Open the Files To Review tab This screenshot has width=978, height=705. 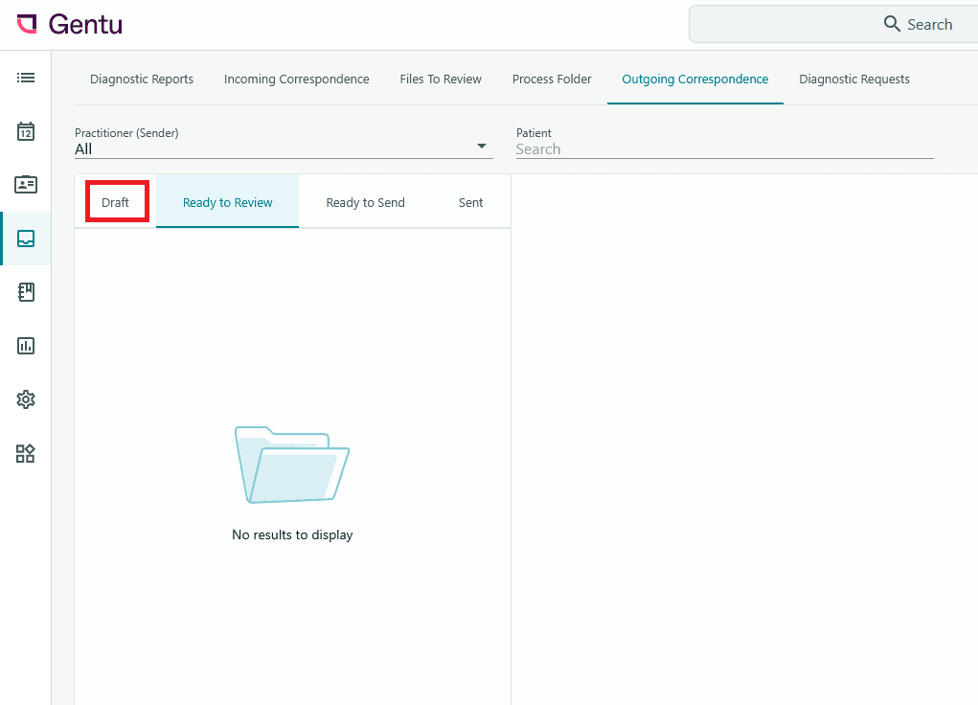click(441, 80)
